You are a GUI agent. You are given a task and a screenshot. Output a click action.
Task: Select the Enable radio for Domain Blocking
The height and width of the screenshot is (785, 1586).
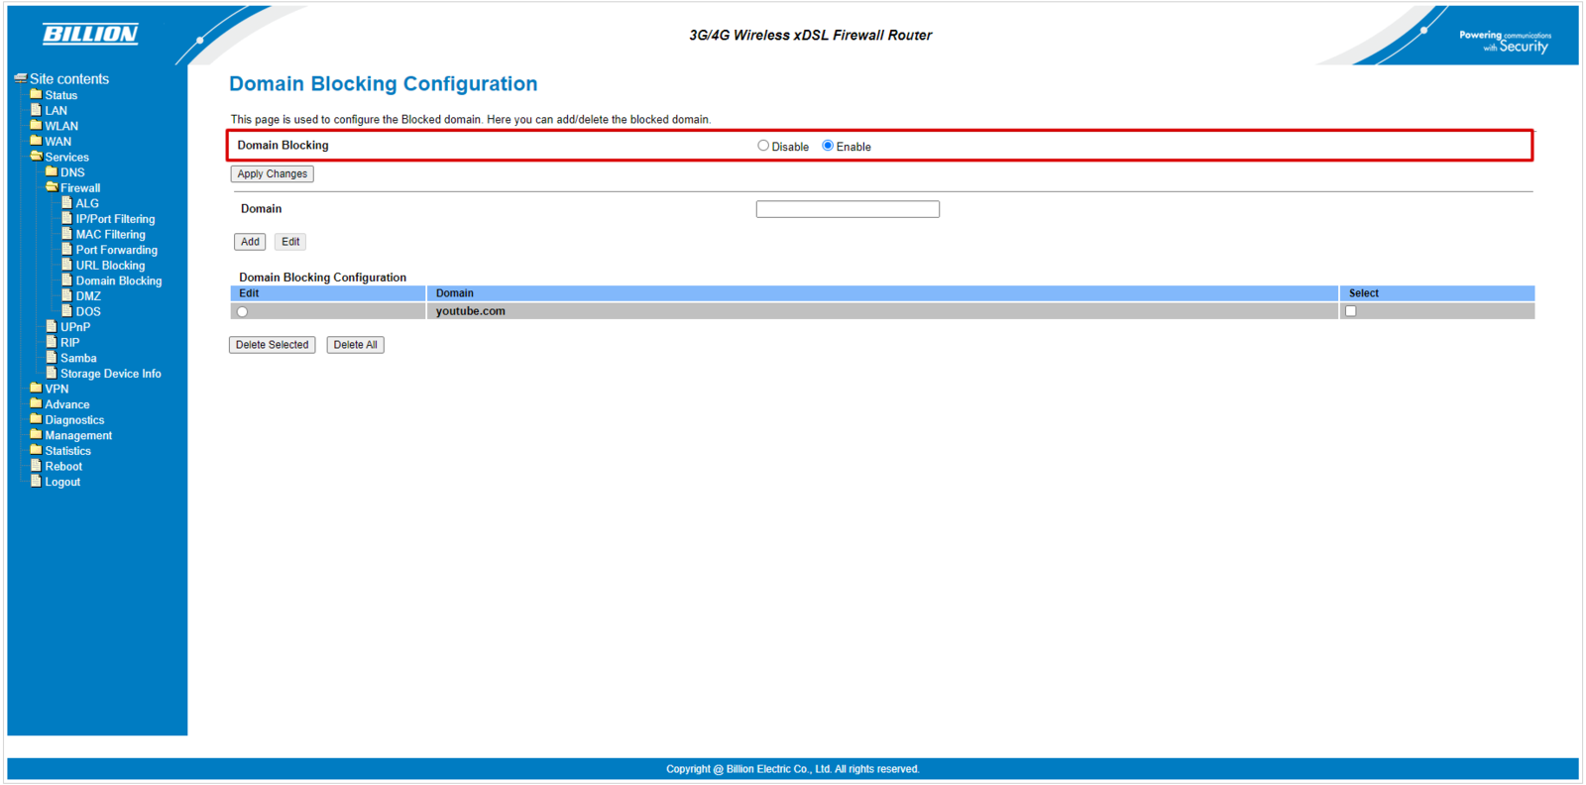828,146
